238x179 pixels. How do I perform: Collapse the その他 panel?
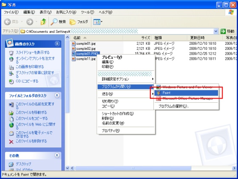(57, 156)
